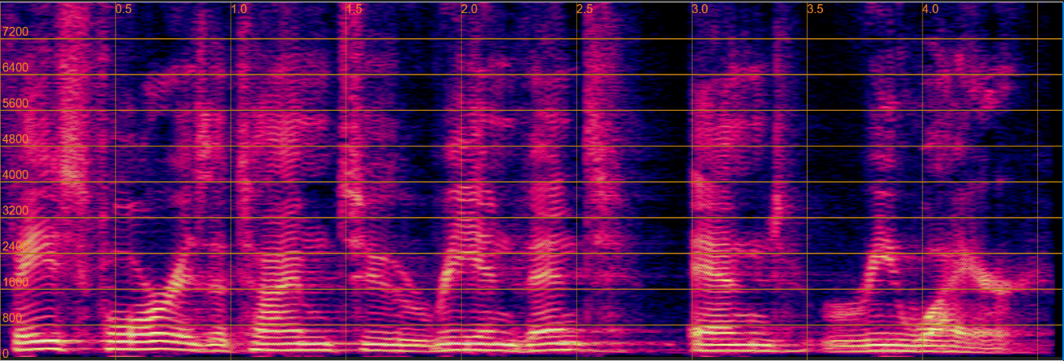Select the 3200 Hz frequency label
Image resolution: width=1064 pixels, height=361 pixels.
(15, 210)
